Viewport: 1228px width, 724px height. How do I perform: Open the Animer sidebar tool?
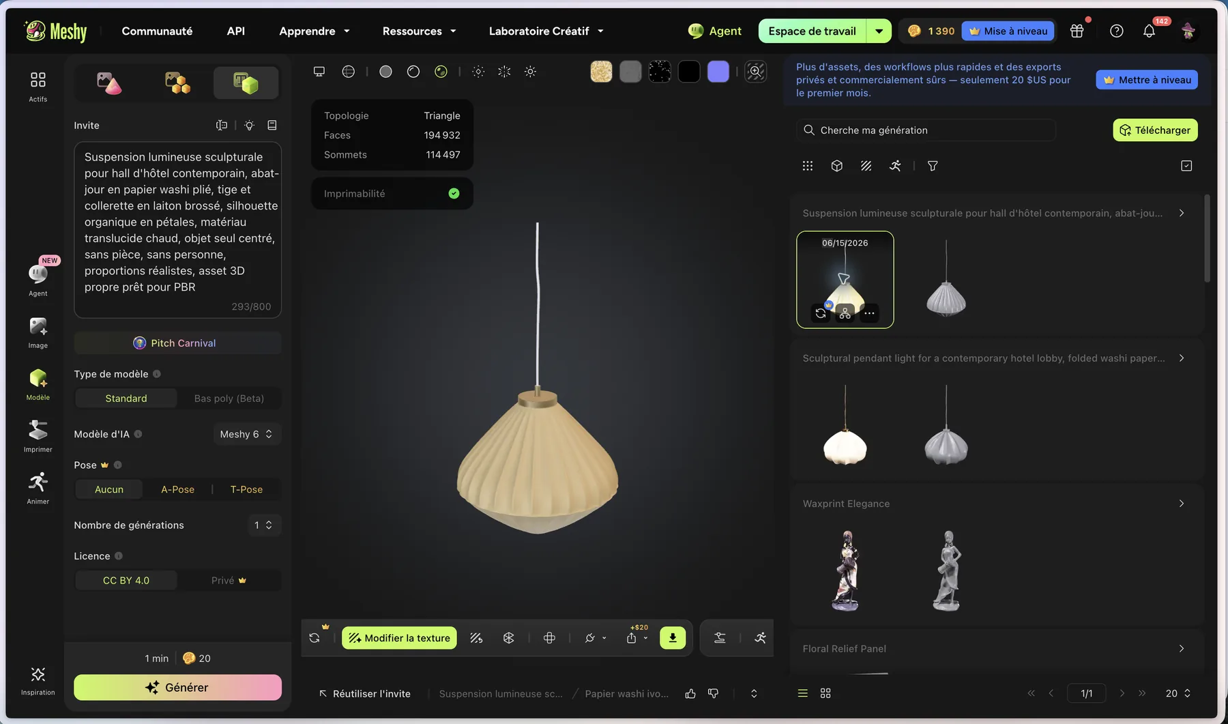coord(38,489)
